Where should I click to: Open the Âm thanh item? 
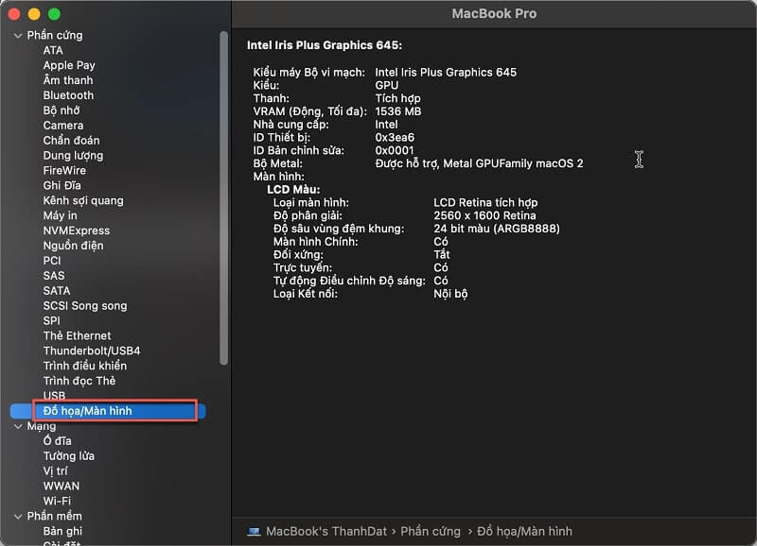(68, 80)
